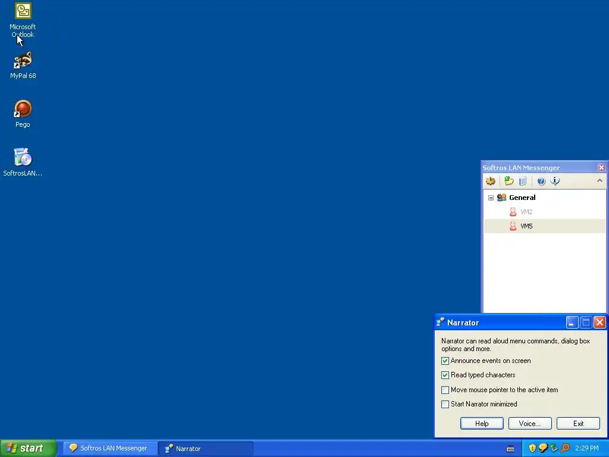Screen dimensions: 609x457
Task: Select the VM2 user in the list
Action: tap(526, 212)
